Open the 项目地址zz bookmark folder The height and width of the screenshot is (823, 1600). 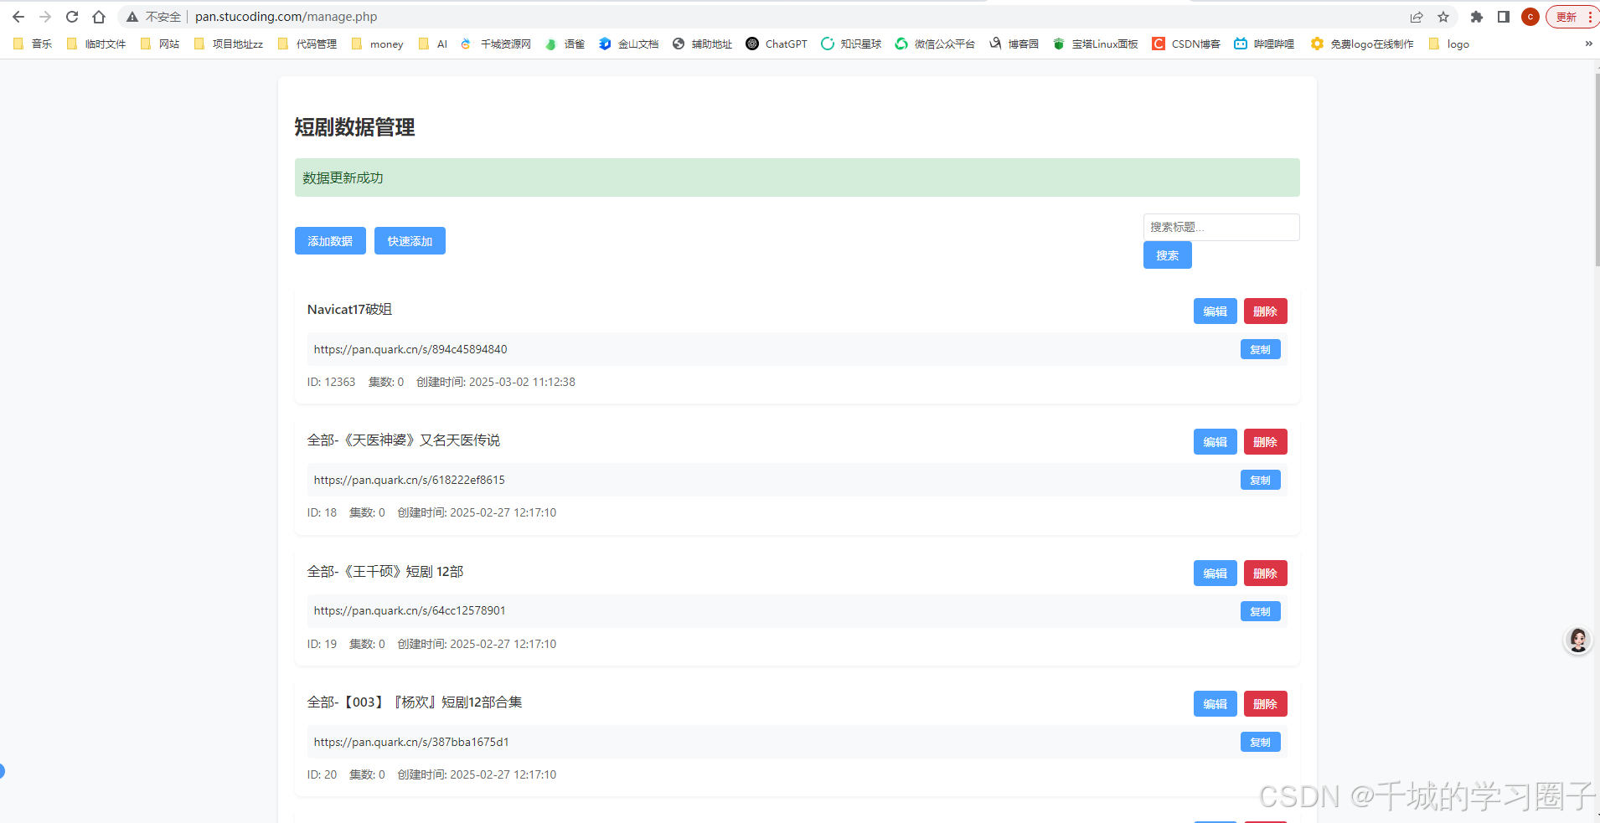[x=228, y=44]
